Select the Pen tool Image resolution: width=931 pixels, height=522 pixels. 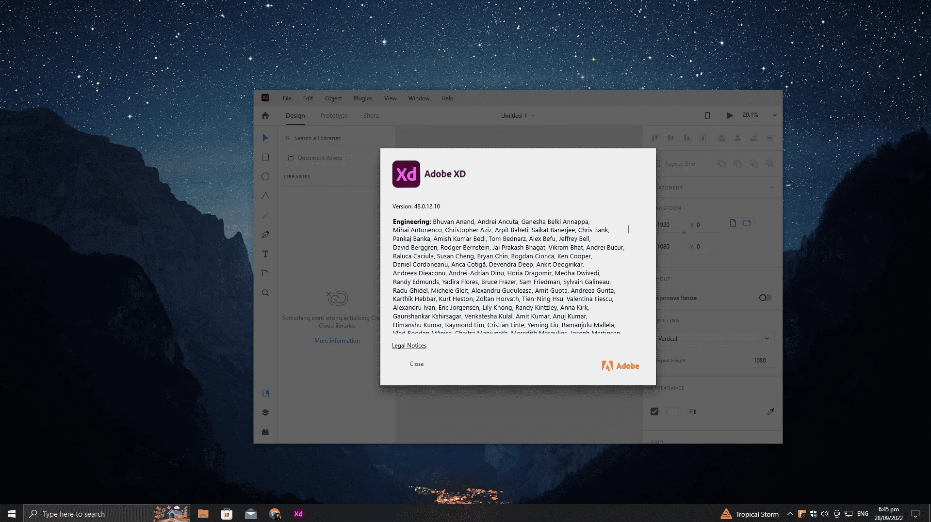pos(265,235)
